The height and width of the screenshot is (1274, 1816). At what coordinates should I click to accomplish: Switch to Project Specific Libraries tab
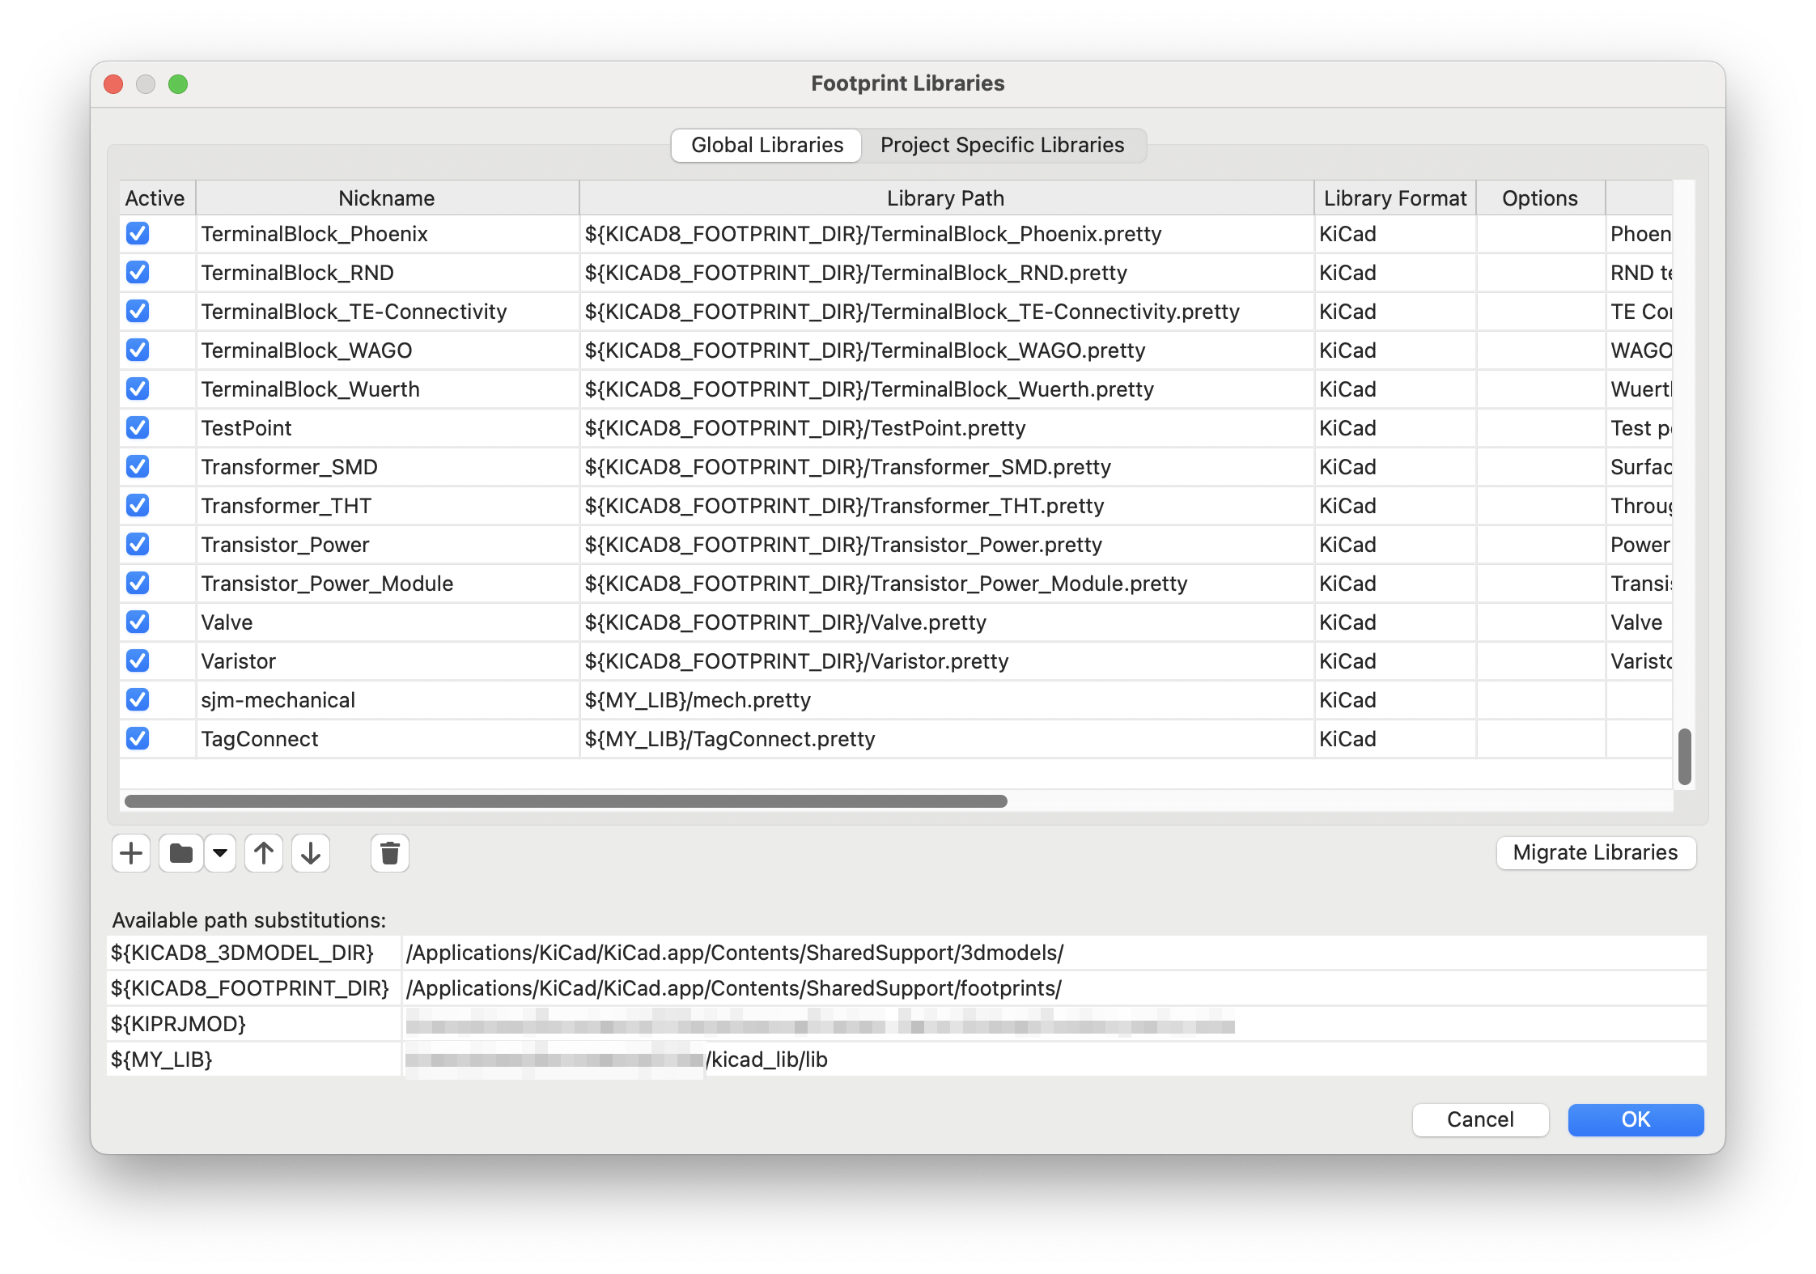[x=1002, y=145]
